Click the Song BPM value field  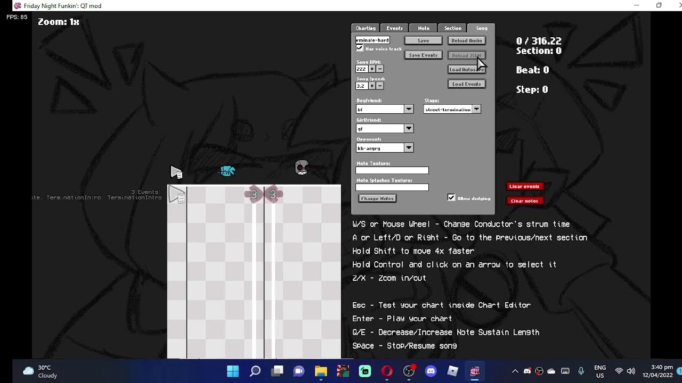[362, 69]
